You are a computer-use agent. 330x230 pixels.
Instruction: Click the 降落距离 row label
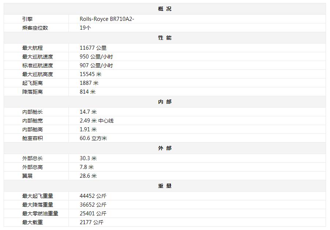pos(33,92)
